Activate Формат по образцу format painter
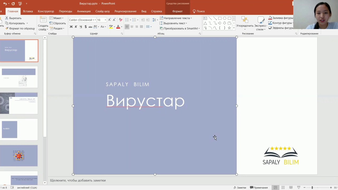Image resolution: width=338 pixels, height=190 pixels. (x=20, y=28)
